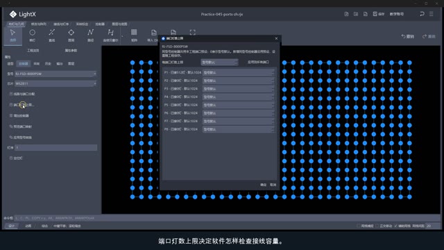Switch to the third ribbon tab, wiring and order
Image resolution: width=444 pixels, height=250 pixels.
[x=61, y=24]
